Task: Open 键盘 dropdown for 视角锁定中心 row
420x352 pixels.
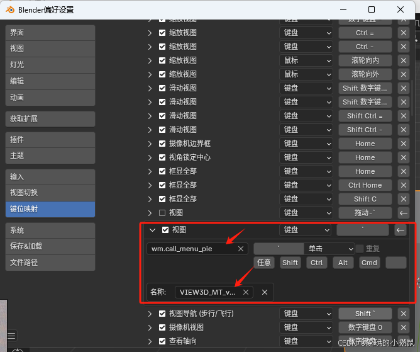Action: coord(306,157)
